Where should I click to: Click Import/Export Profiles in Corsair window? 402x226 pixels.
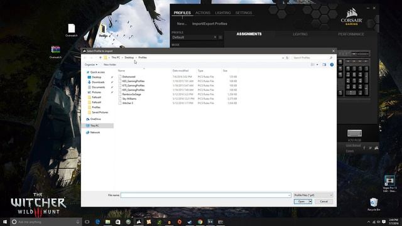tap(209, 24)
